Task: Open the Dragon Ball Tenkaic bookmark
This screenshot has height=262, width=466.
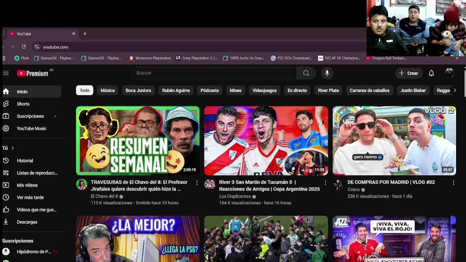Action: click(387, 58)
